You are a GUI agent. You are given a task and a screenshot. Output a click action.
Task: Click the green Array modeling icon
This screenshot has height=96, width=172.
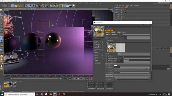tap(61, 6)
